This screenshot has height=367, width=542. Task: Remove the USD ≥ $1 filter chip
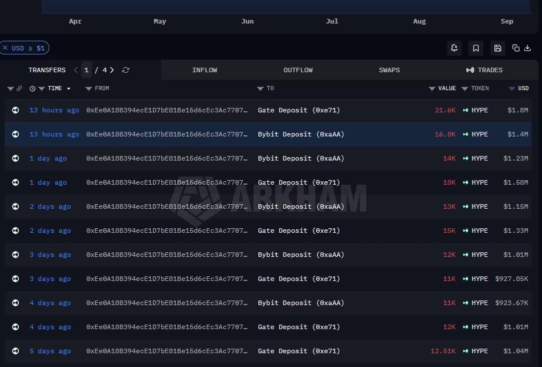point(5,48)
